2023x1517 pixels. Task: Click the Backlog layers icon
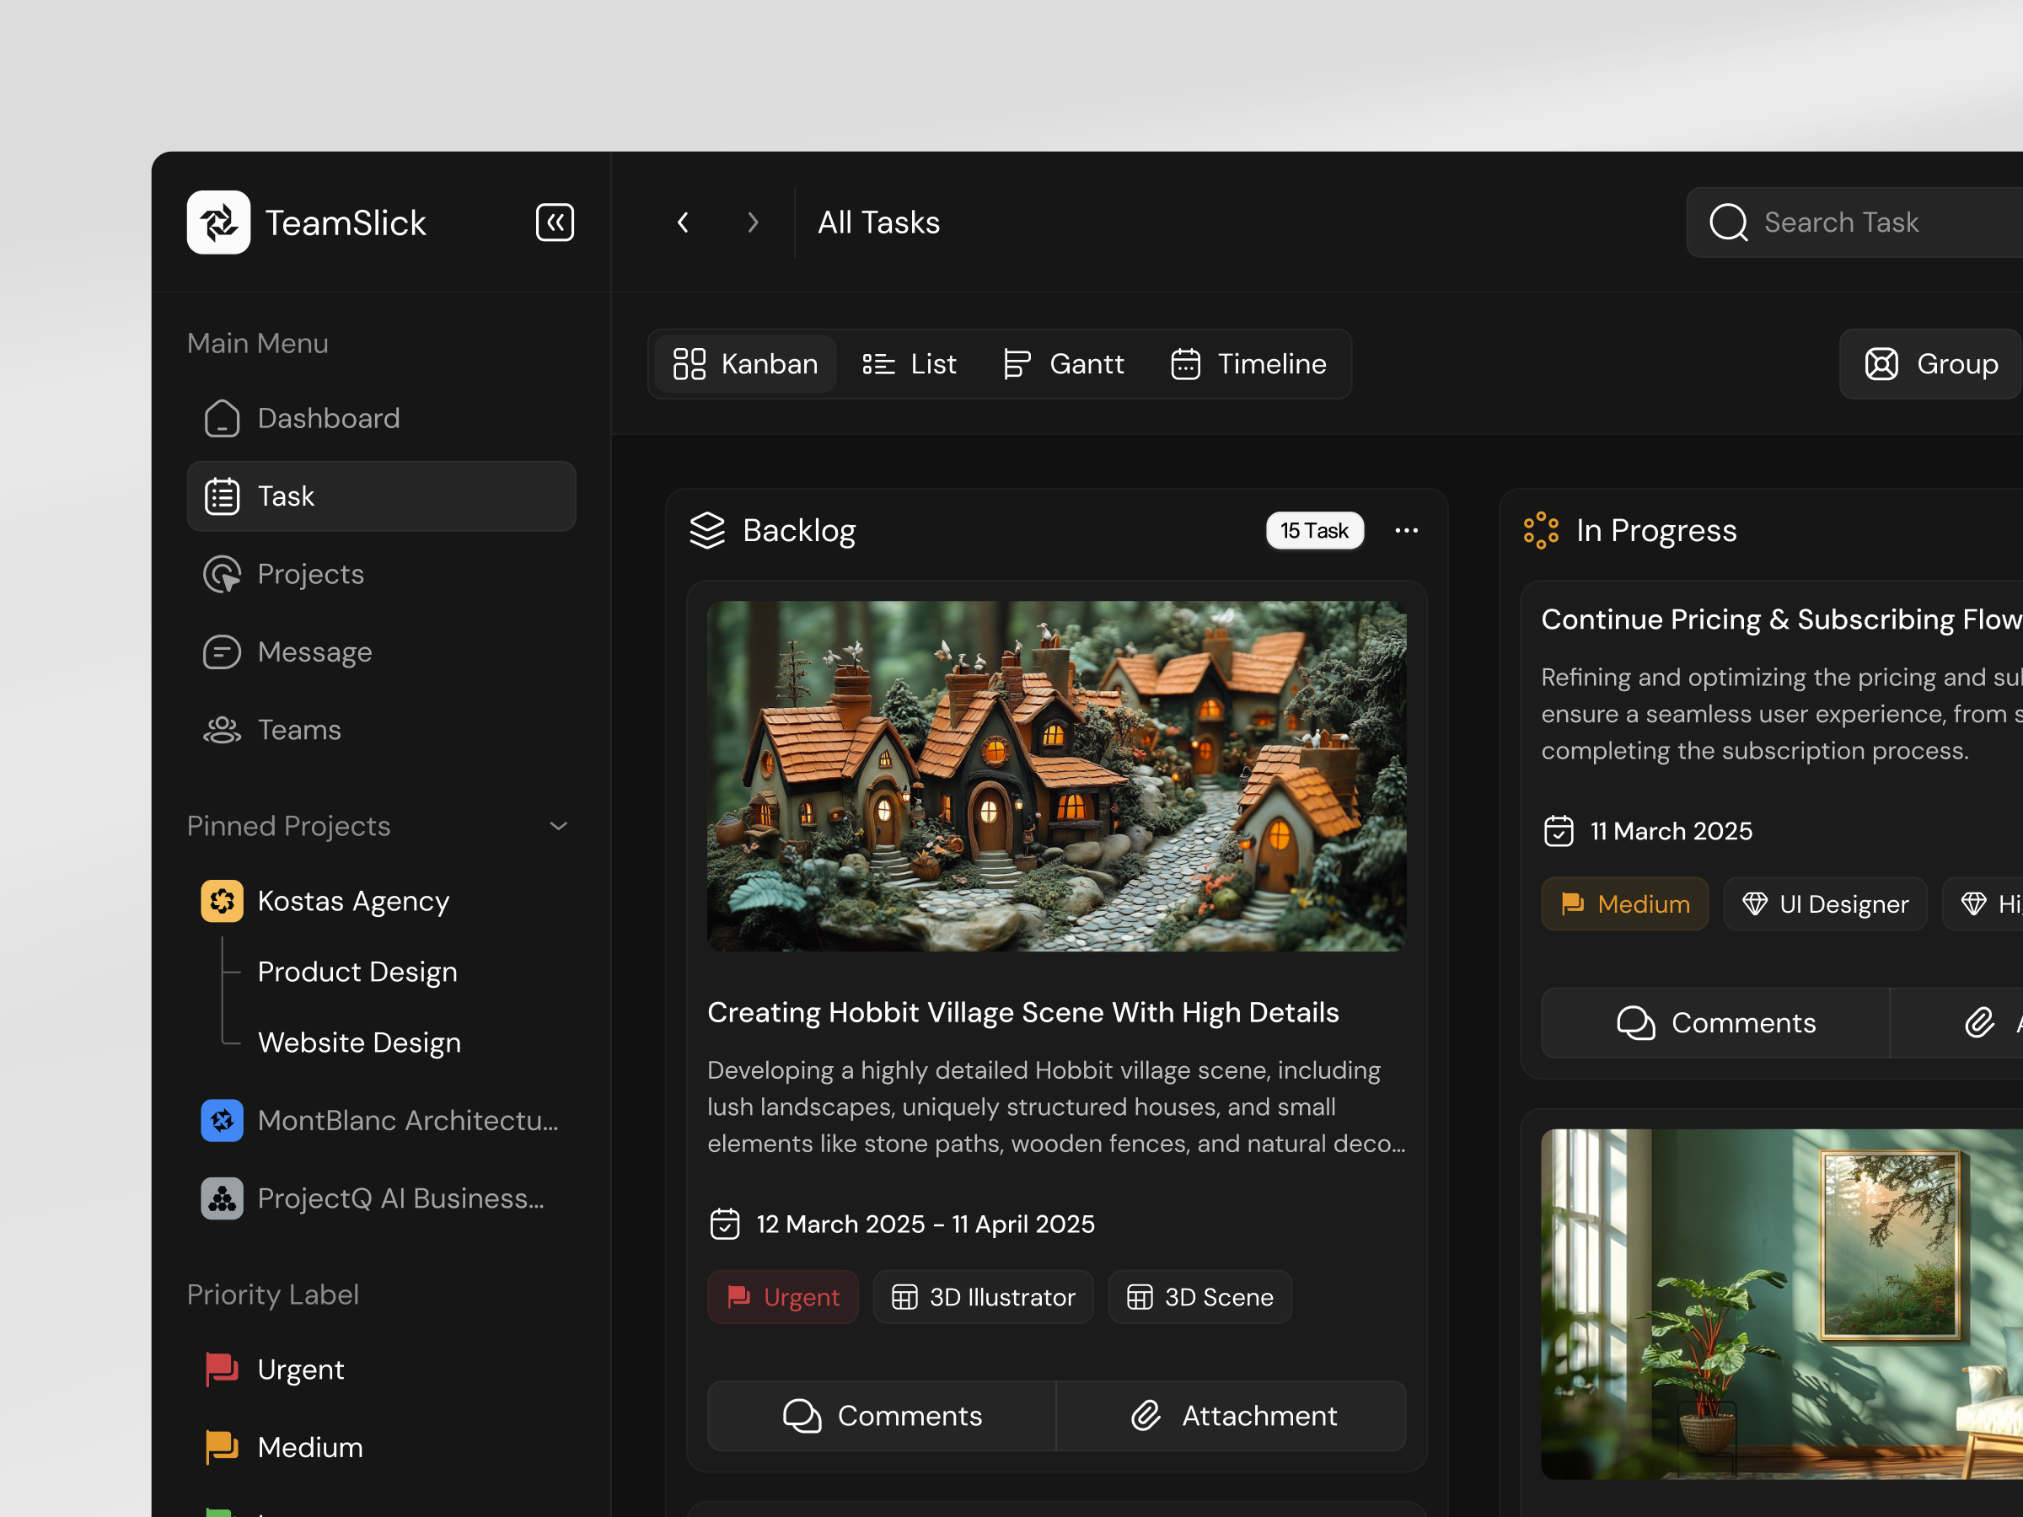[707, 530]
